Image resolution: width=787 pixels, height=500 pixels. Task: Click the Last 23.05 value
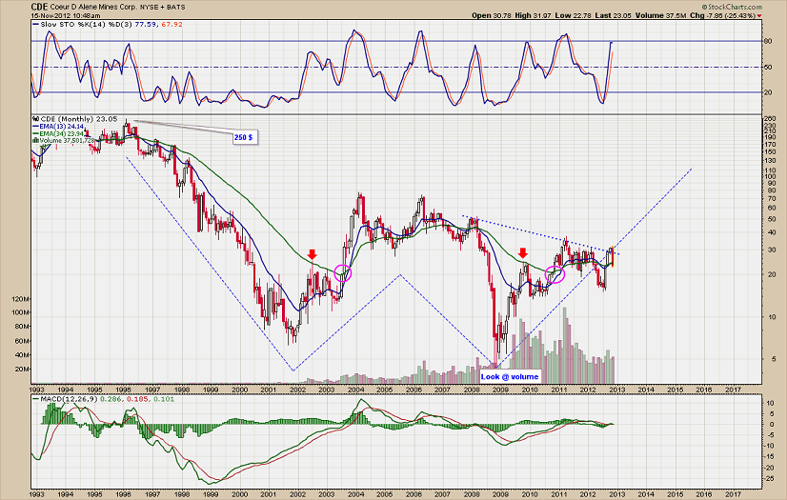pyautogui.click(x=613, y=15)
